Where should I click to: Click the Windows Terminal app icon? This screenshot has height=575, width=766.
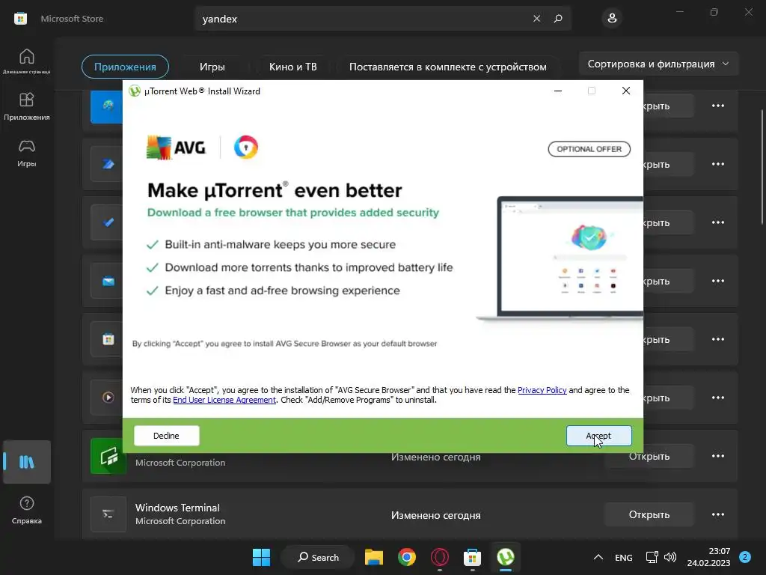[x=108, y=514]
